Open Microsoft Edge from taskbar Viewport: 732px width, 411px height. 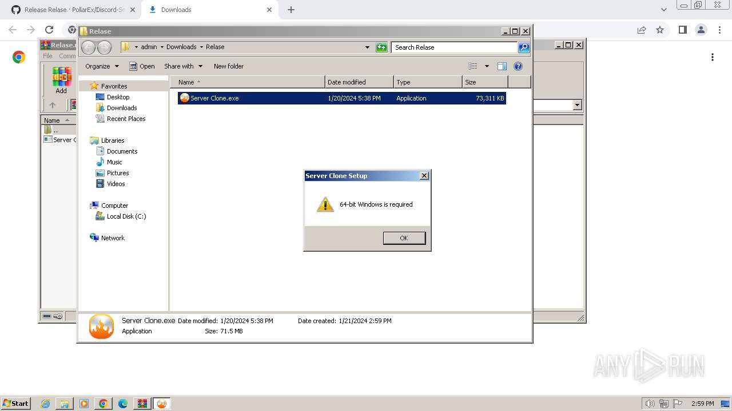[123, 404]
